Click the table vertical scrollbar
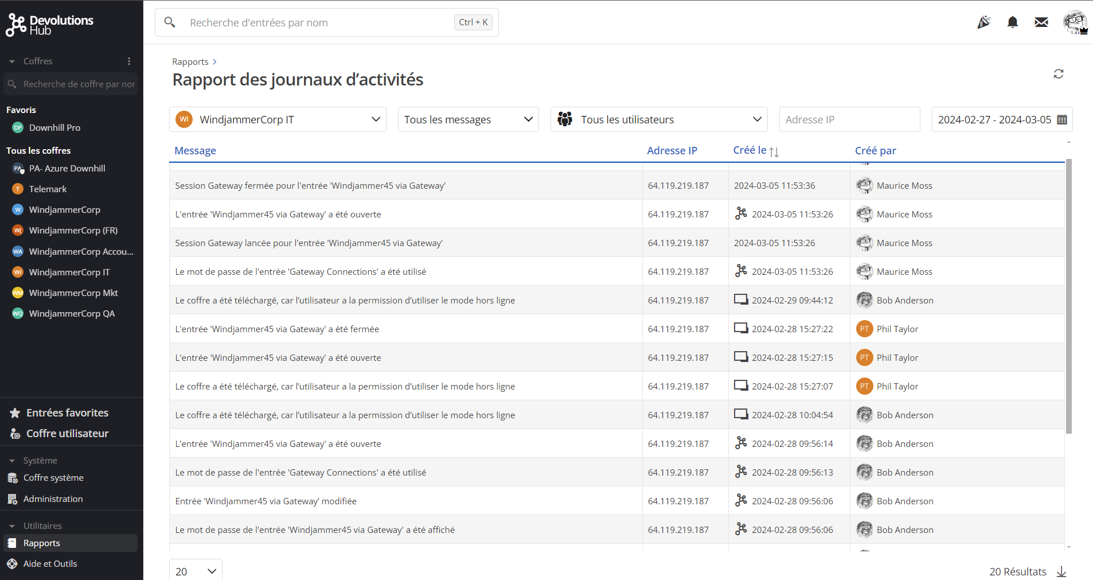Image resolution: width=1093 pixels, height=580 pixels. point(1068,296)
